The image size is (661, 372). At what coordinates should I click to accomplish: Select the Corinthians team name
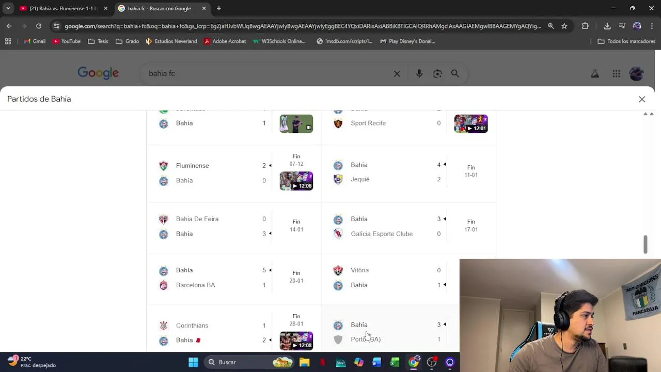click(x=192, y=326)
